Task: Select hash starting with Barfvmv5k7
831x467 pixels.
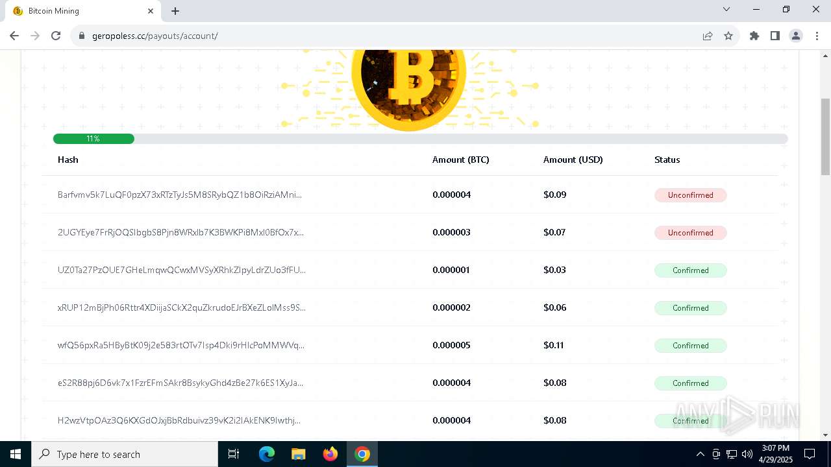Action: click(180, 195)
